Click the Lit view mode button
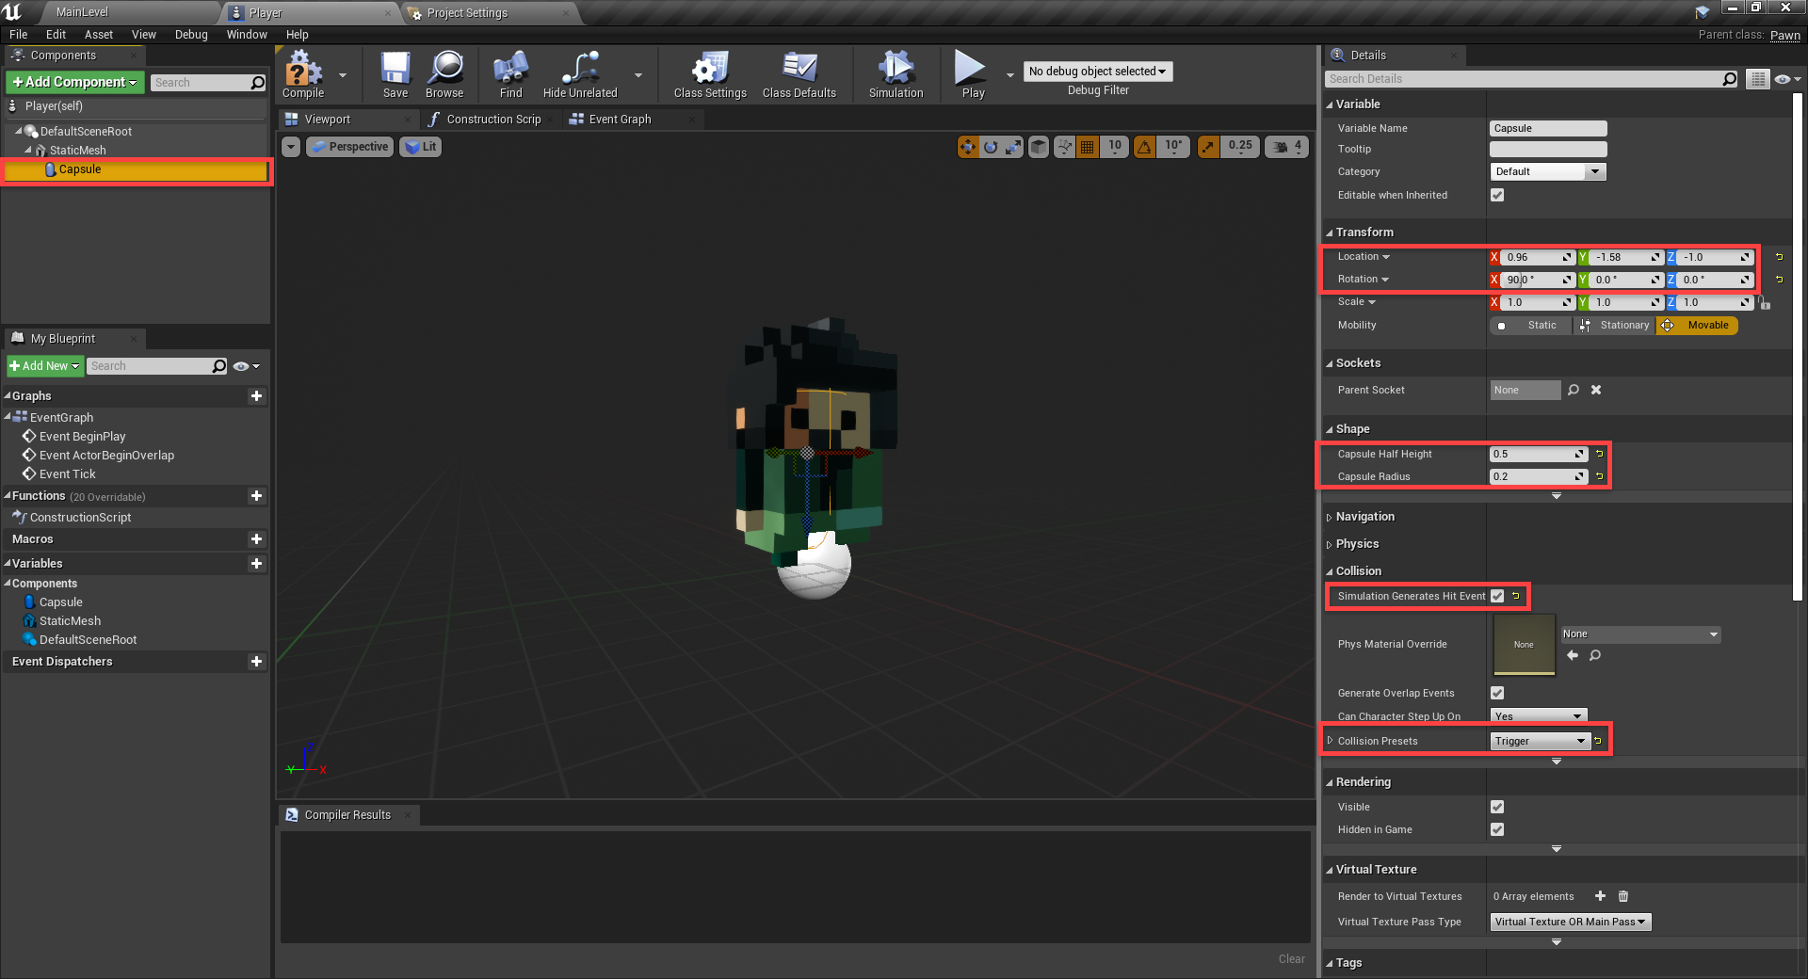 point(421,147)
